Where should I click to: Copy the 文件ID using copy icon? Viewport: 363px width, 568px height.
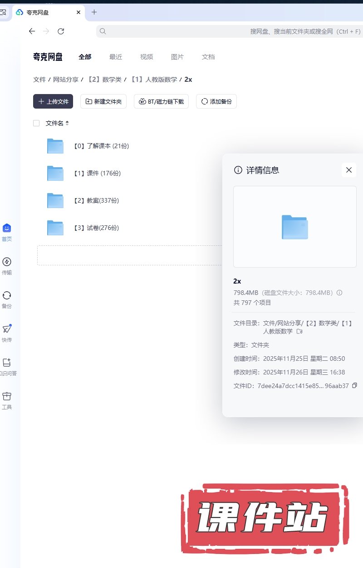click(355, 385)
